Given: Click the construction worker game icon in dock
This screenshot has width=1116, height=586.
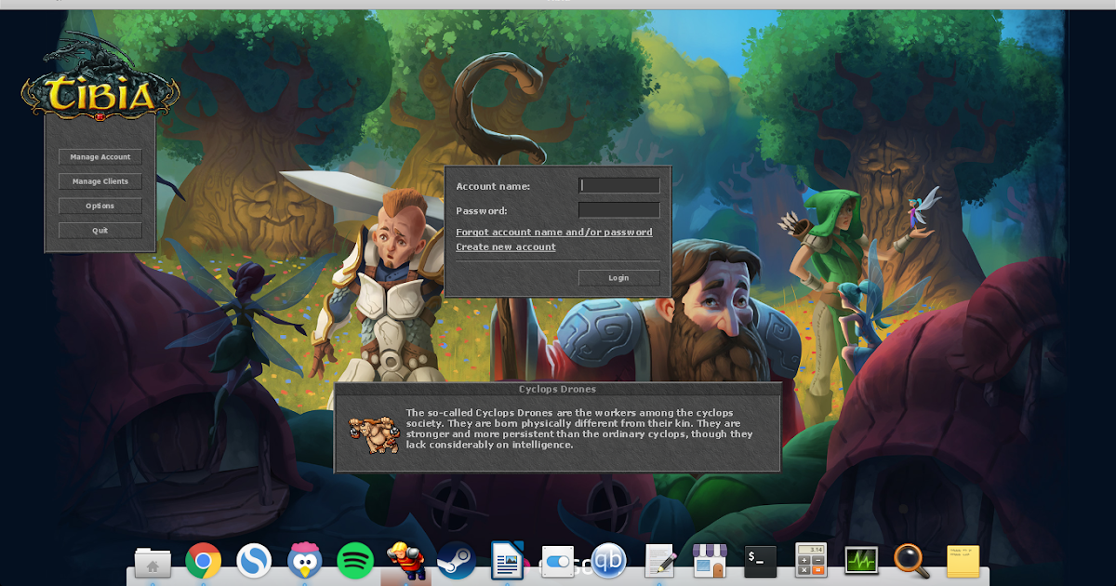Looking at the screenshot, I should [405, 561].
